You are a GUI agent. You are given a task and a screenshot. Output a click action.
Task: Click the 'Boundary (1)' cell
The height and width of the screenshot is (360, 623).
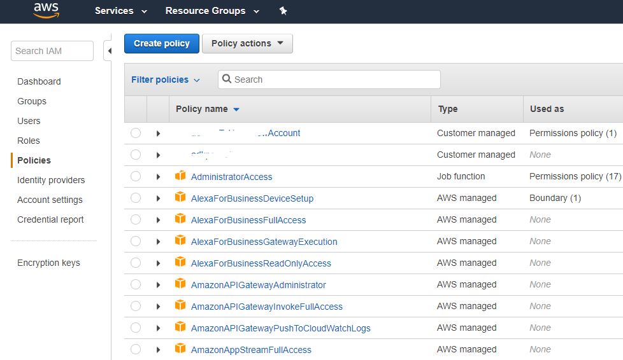(555, 198)
